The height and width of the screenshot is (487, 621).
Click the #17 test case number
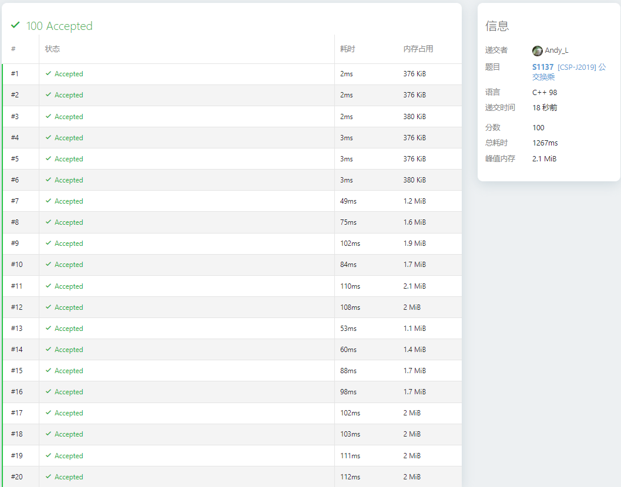click(16, 412)
